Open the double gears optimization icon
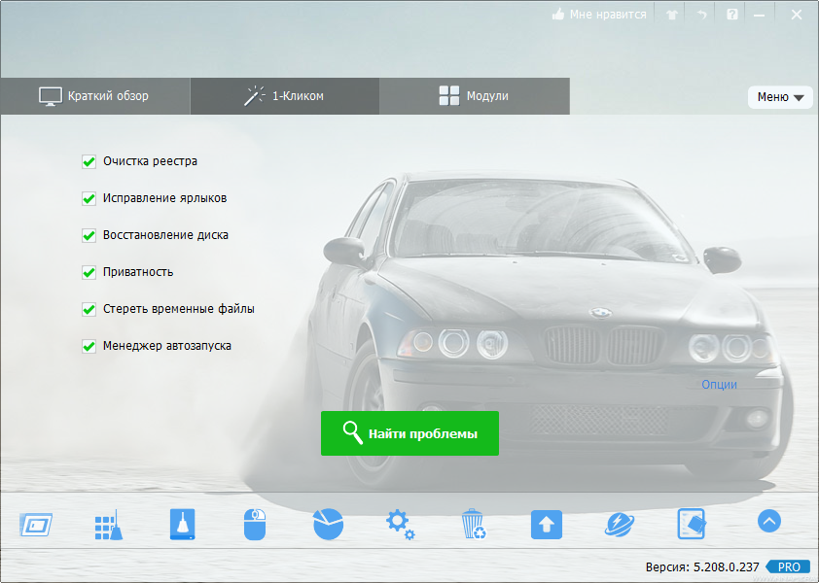 coord(401,525)
